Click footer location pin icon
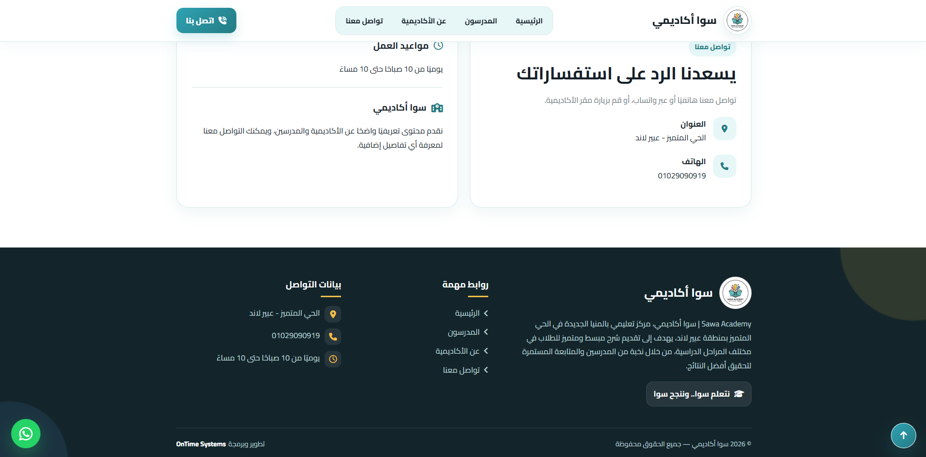Image resolution: width=926 pixels, height=457 pixels. coord(333,314)
